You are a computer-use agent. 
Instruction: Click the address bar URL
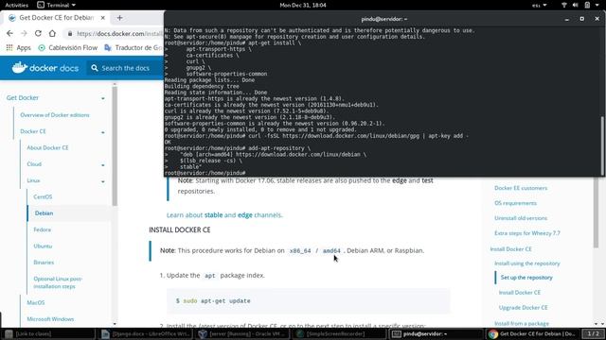pyautogui.click(x=119, y=34)
